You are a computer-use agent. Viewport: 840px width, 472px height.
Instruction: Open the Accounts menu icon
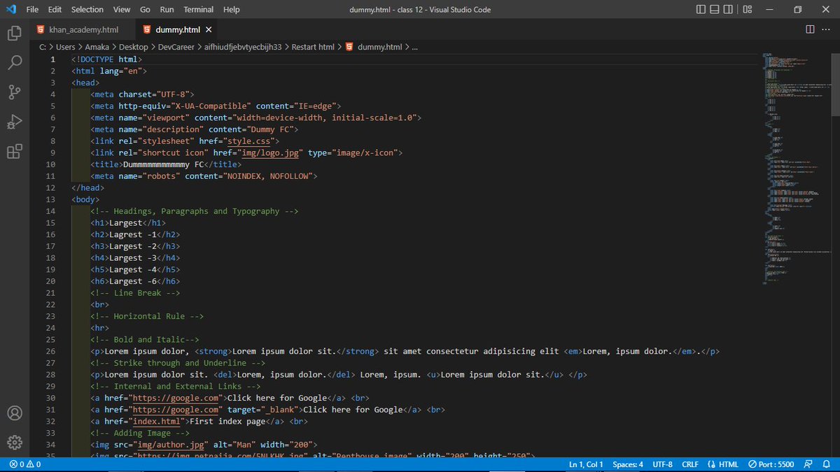point(15,413)
